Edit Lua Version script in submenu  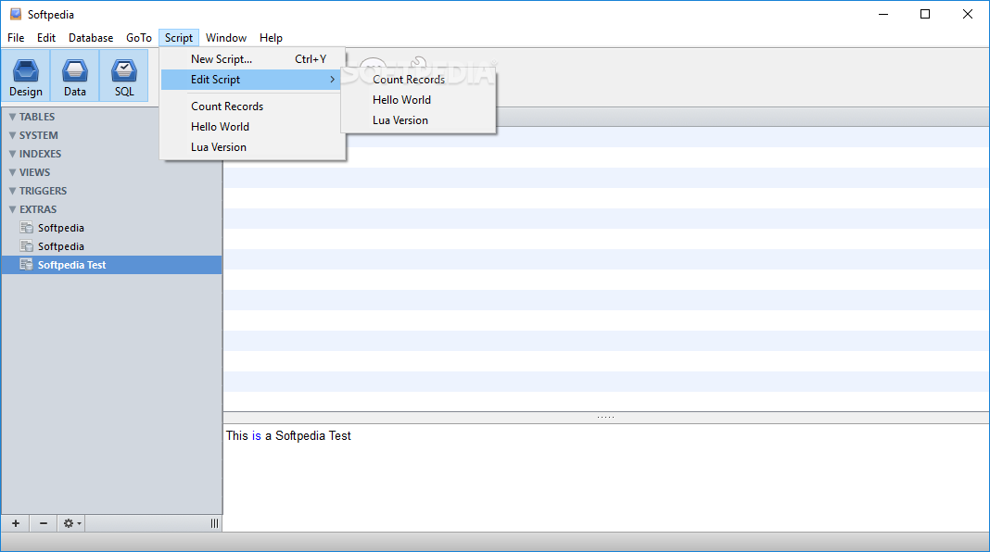pos(419,119)
